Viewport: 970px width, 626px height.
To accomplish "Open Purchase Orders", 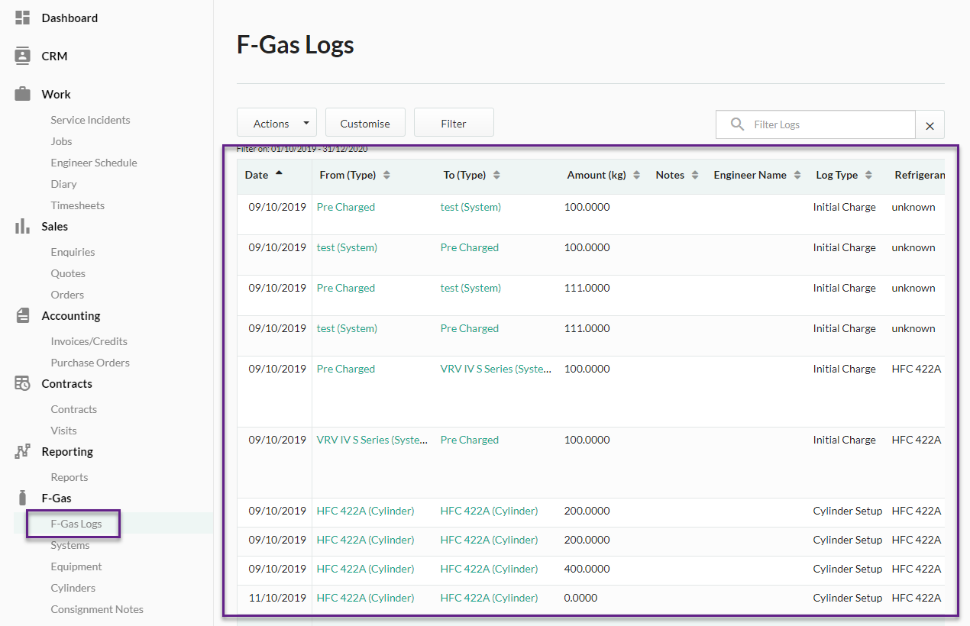I will pos(90,363).
